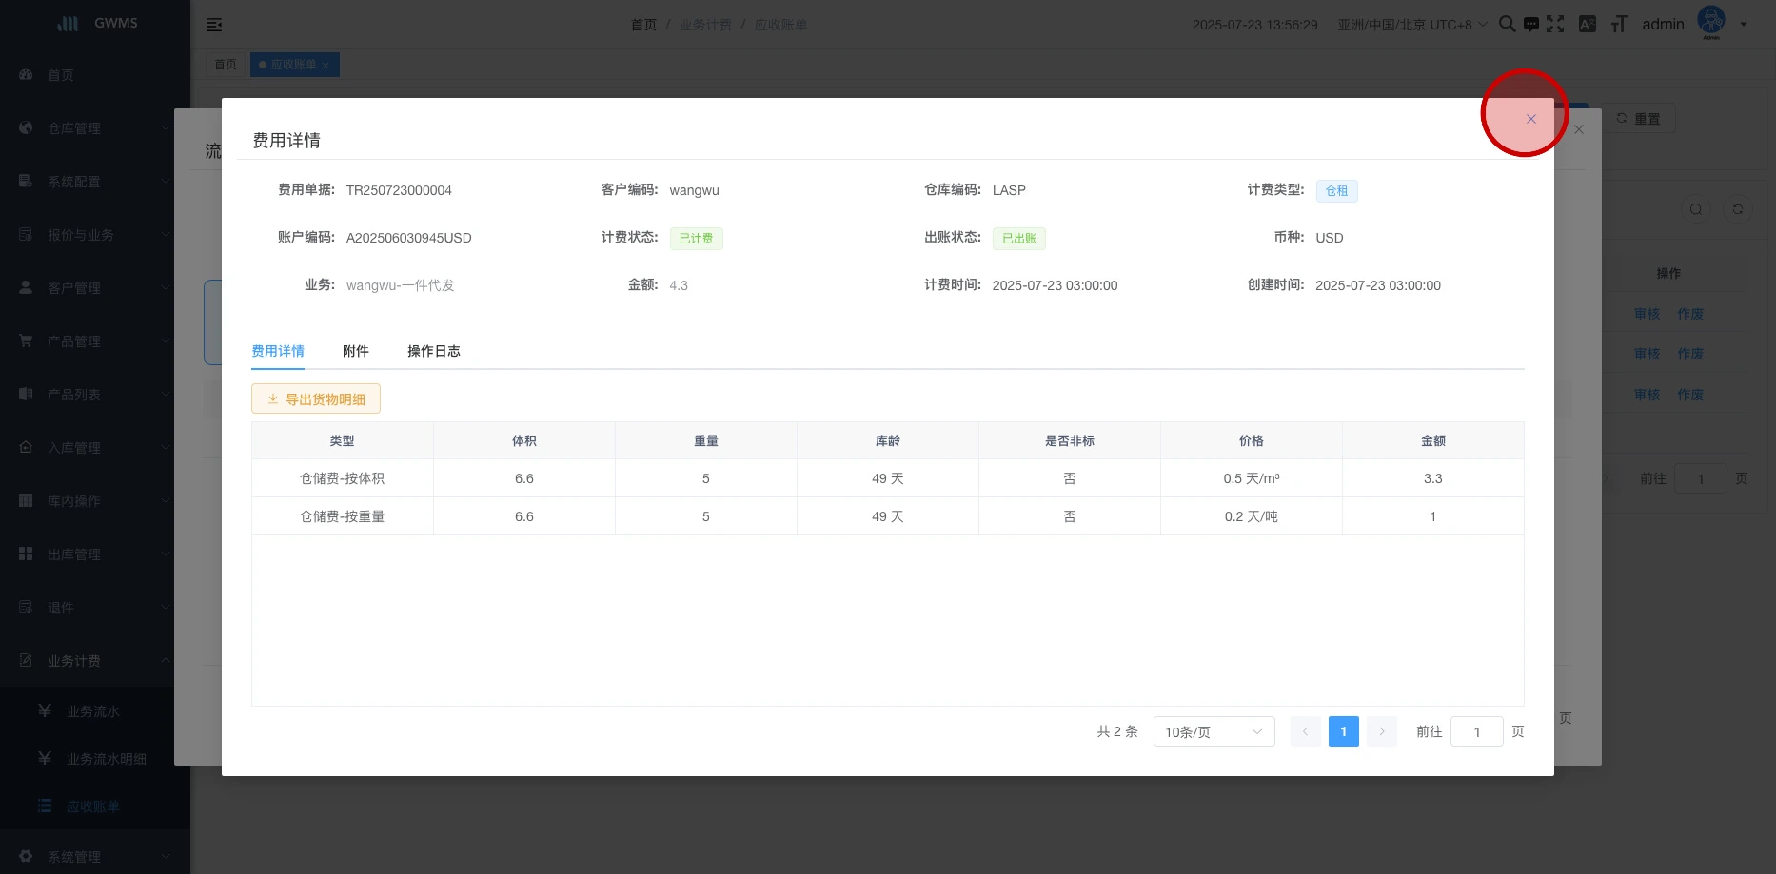Select page 1 in pagination
The height and width of the screenshot is (874, 1776).
(1343, 731)
